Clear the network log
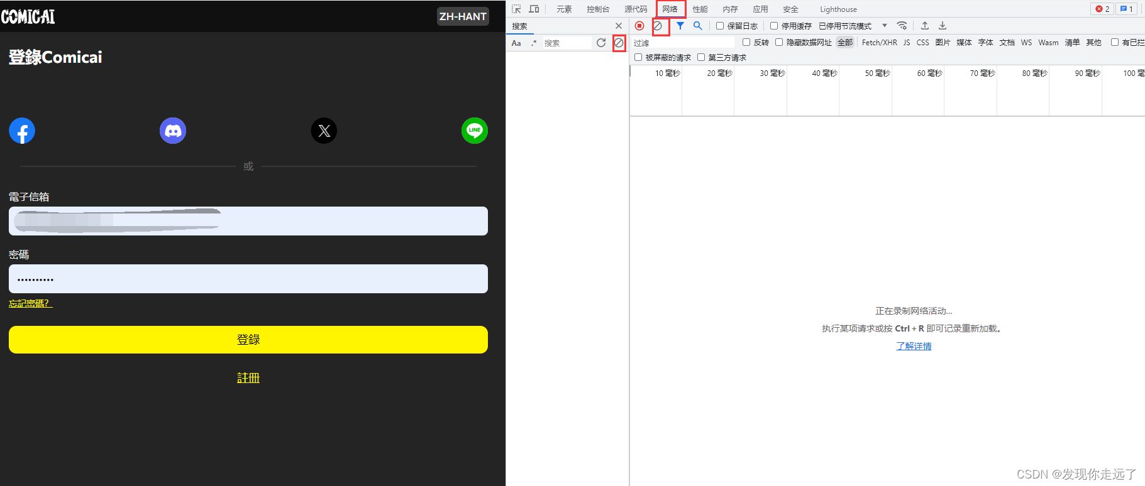Viewport: 1145px width, 486px height. [658, 26]
